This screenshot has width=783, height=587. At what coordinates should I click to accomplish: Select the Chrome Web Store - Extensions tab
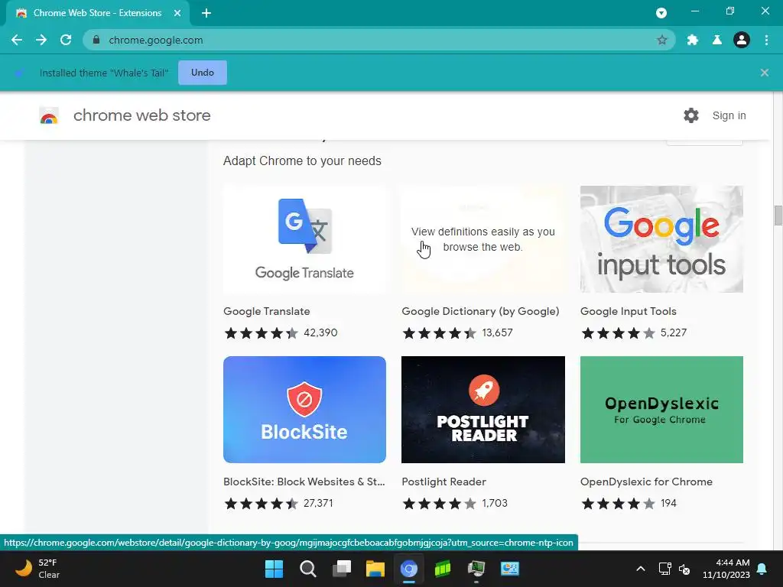(x=97, y=13)
